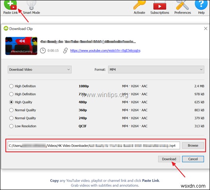
Task: Open the Preferences tools icon
Action: coord(183,5)
